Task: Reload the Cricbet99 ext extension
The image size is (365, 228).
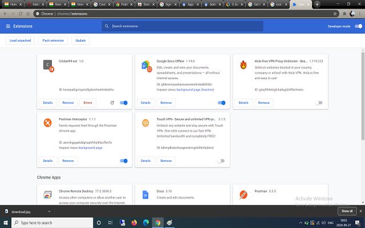Action: pyautogui.click(x=112, y=103)
